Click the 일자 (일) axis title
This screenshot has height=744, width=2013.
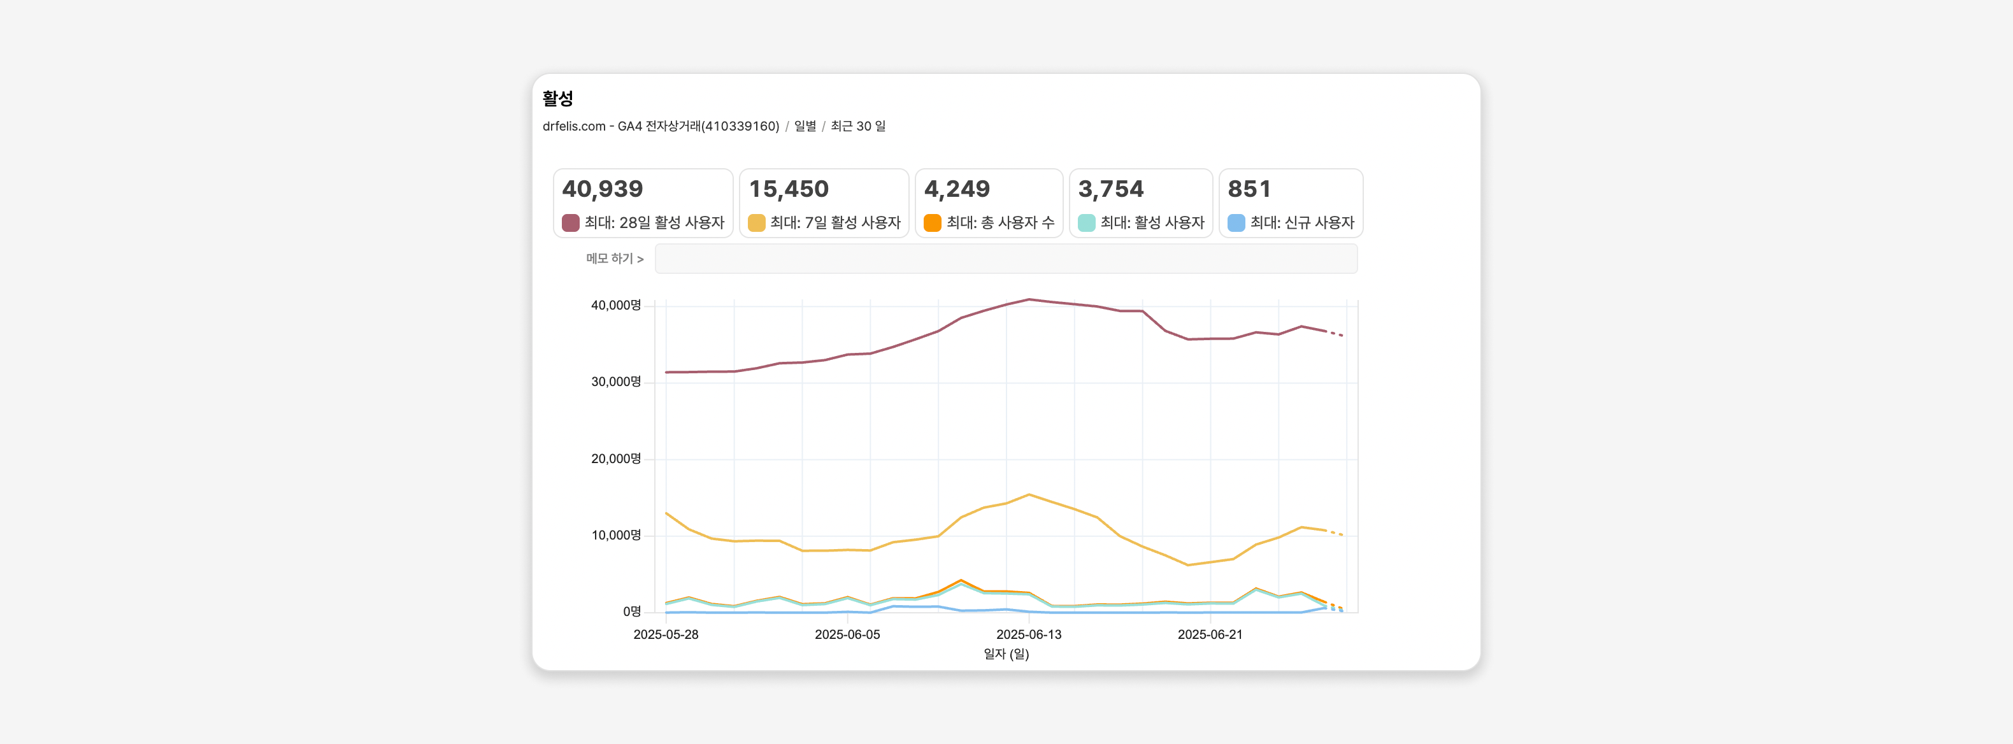[1006, 654]
